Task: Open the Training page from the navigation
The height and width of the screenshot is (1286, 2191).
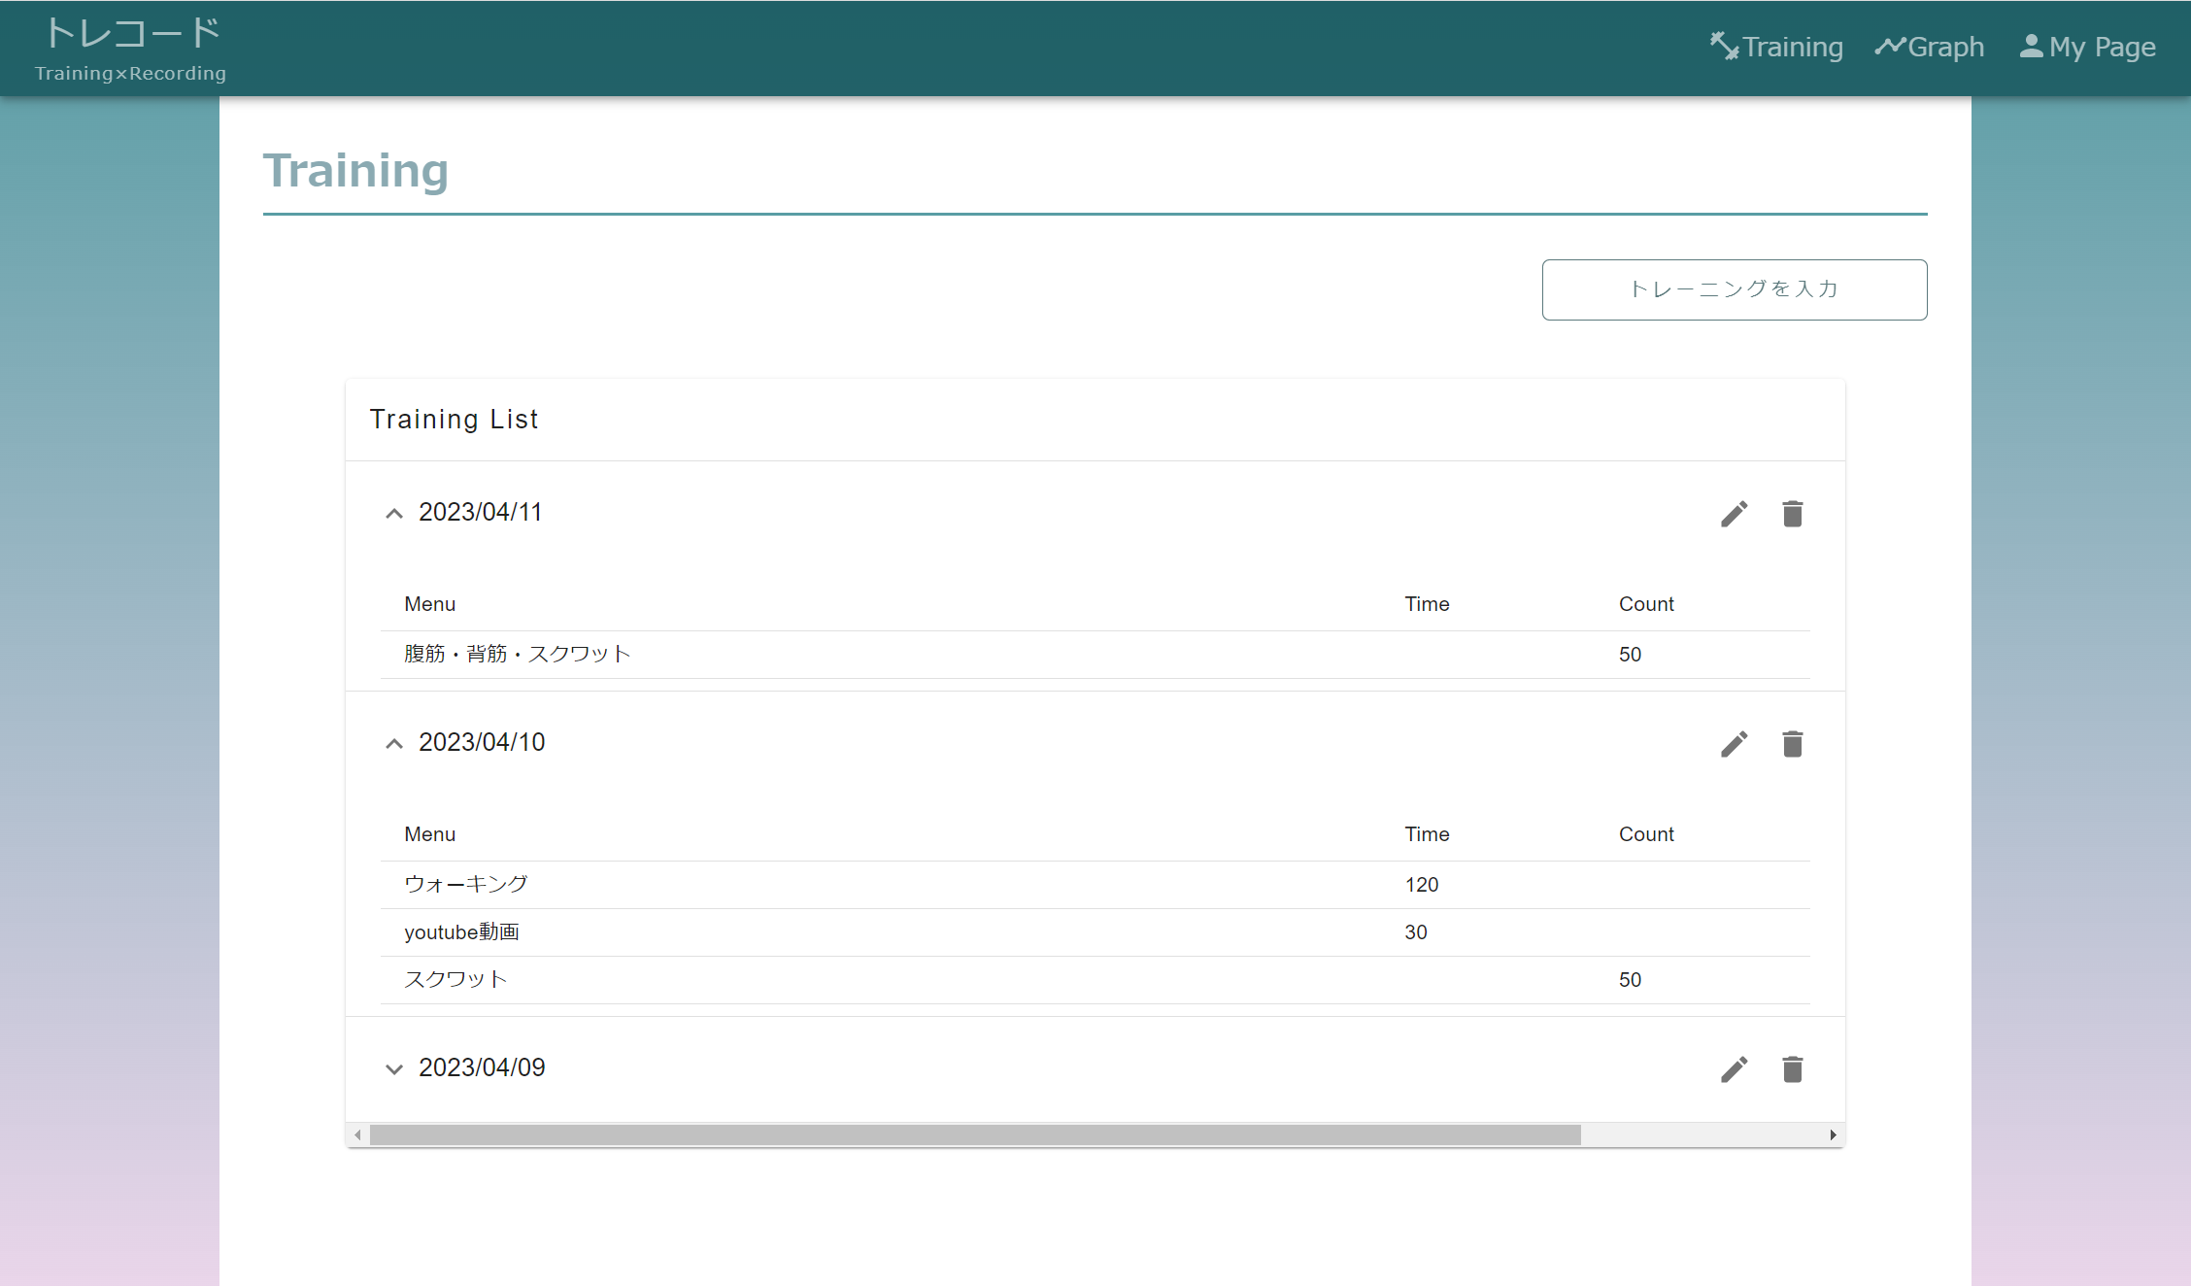Action: (1792, 45)
